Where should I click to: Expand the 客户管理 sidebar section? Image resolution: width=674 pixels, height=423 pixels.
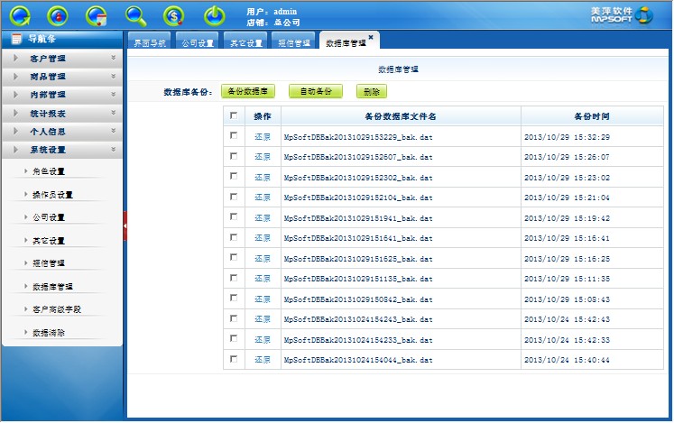point(61,58)
